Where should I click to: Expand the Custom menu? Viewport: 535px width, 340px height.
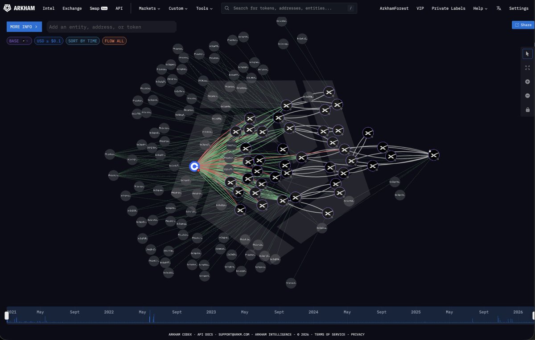[x=178, y=8]
